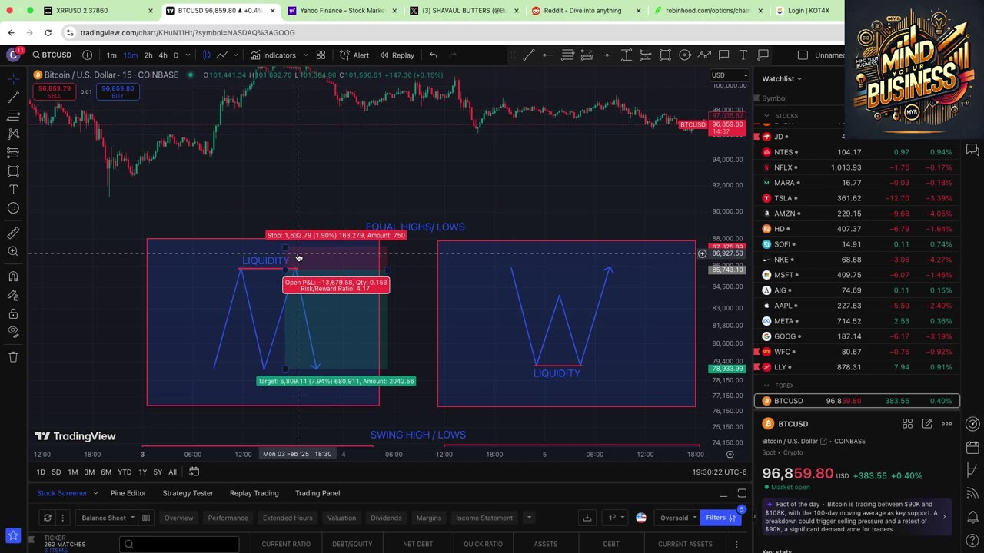Switch to the Yahoo Finance browser tab
Image resolution: width=984 pixels, height=553 pixels.
(x=341, y=11)
